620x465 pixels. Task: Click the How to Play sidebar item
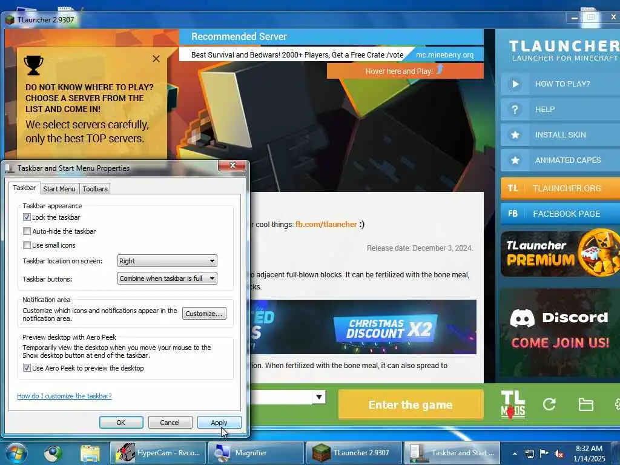tap(560, 84)
